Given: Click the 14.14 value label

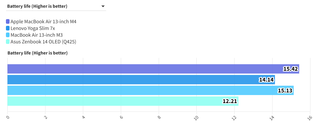Looking at the screenshot, I should 266,80.
